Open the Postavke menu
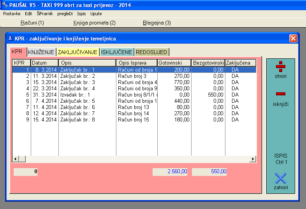 click(12, 14)
